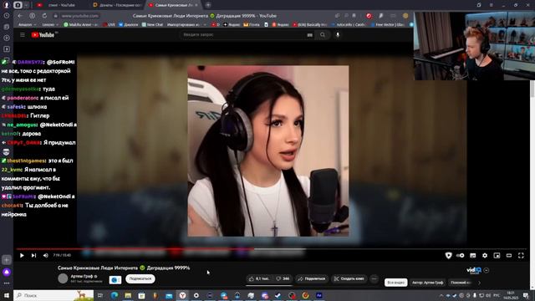Open the YouTube hamburger guide menu
The height and width of the screenshot is (301, 535).
coord(23,35)
